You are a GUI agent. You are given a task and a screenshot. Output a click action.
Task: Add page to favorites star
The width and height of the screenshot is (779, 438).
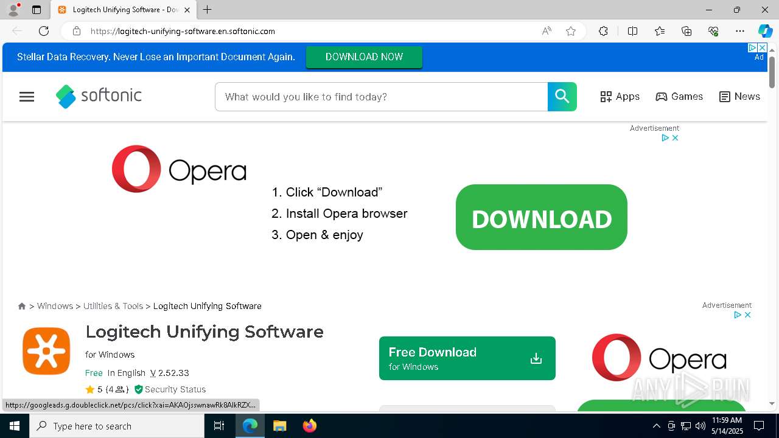coord(571,31)
